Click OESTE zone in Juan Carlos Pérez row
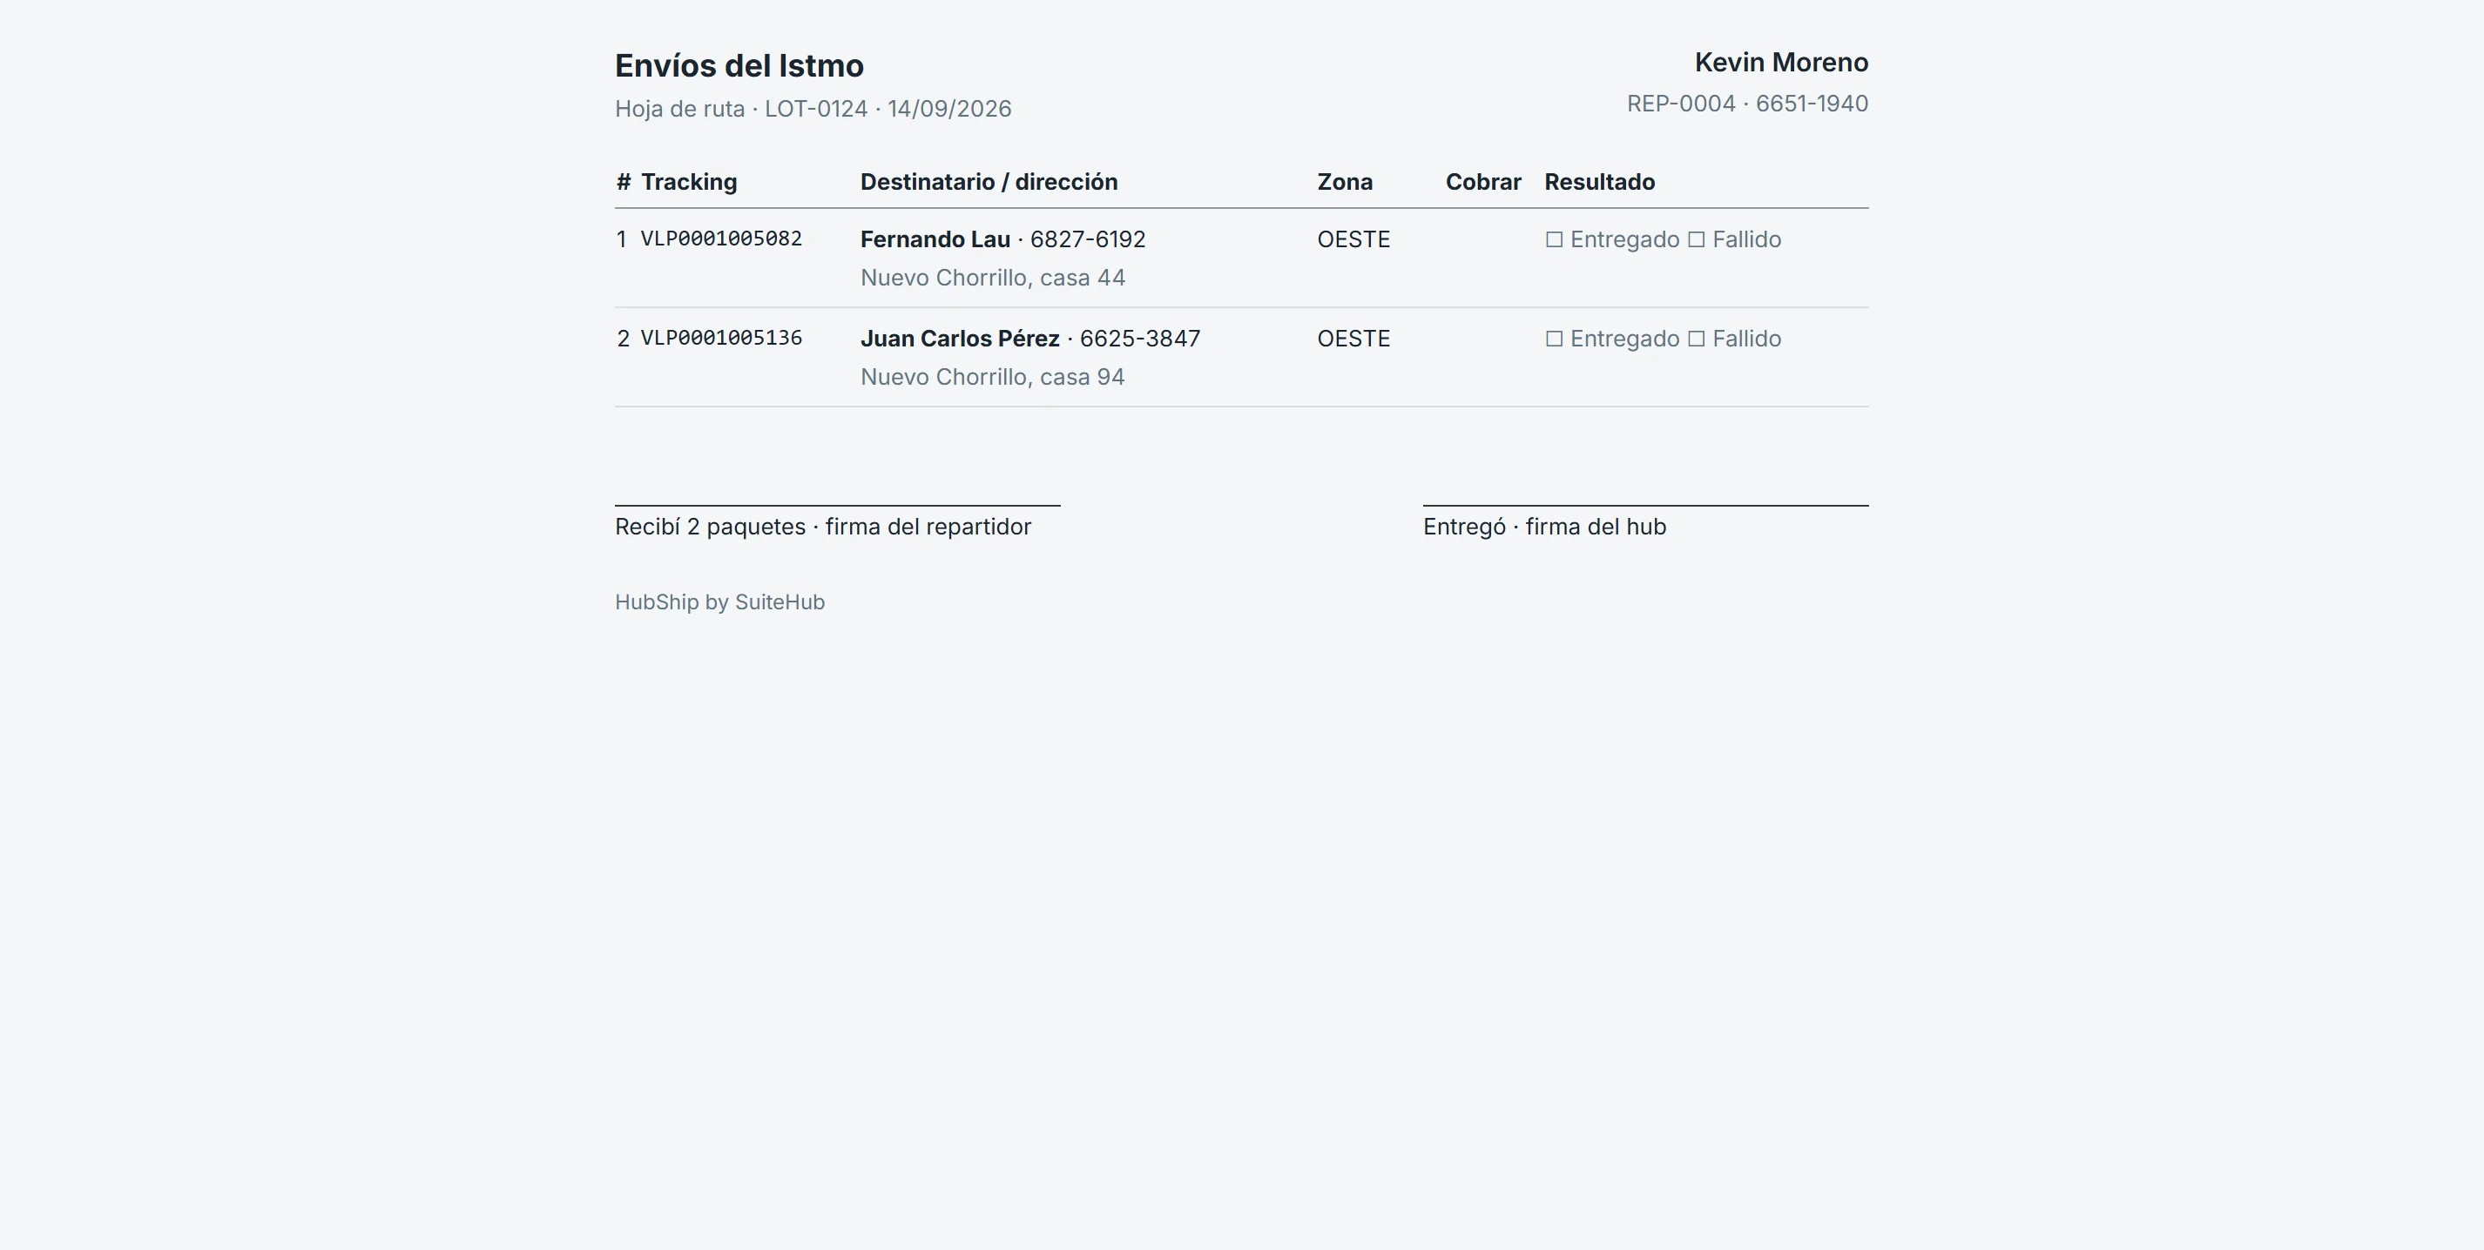Image resolution: width=2484 pixels, height=1250 pixels. point(1353,339)
